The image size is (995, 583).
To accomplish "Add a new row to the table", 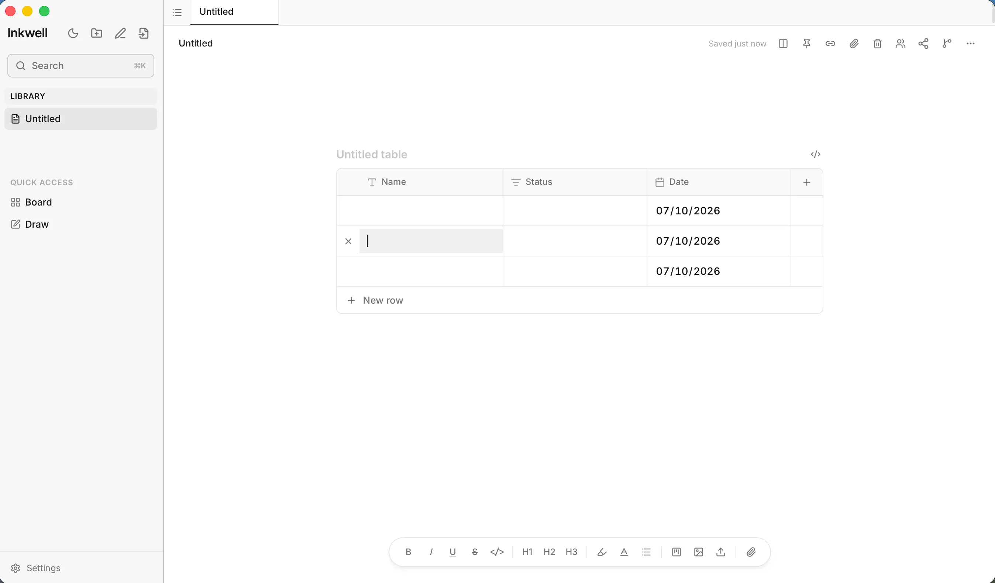I will tap(580, 300).
